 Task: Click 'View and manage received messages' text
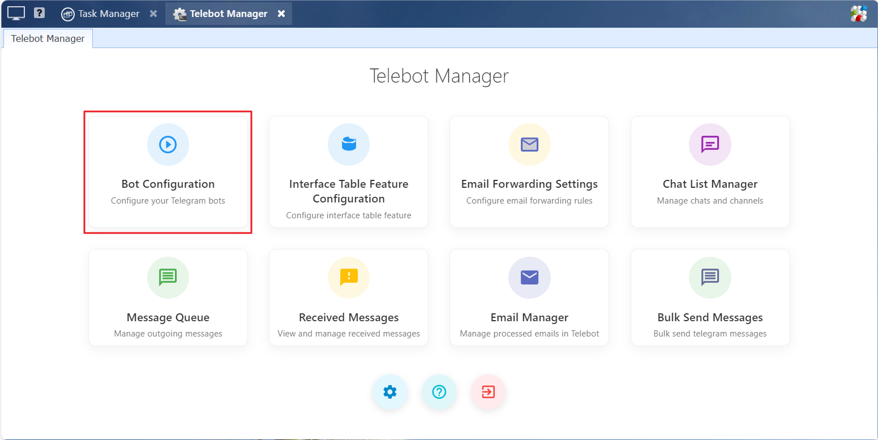349,334
